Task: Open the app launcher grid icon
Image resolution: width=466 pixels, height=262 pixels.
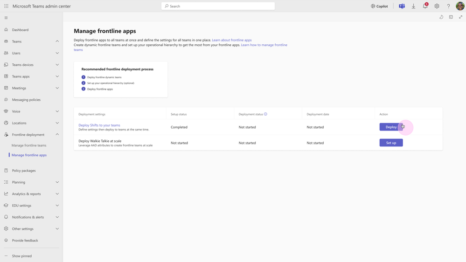Action: pyautogui.click(x=6, y=6)
